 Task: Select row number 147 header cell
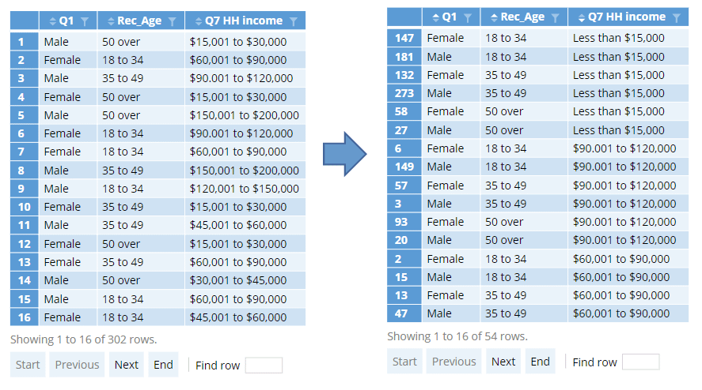tap(404, 38)
